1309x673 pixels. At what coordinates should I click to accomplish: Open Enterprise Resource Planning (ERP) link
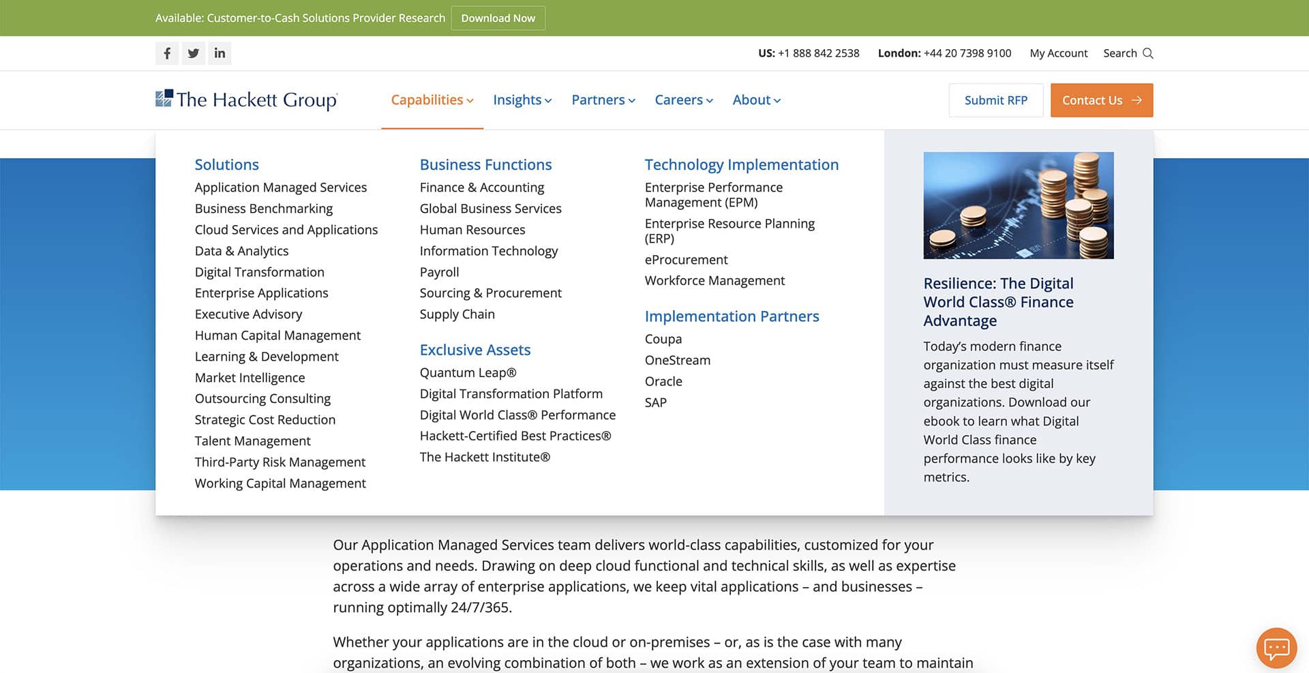(x=729, y=230)
